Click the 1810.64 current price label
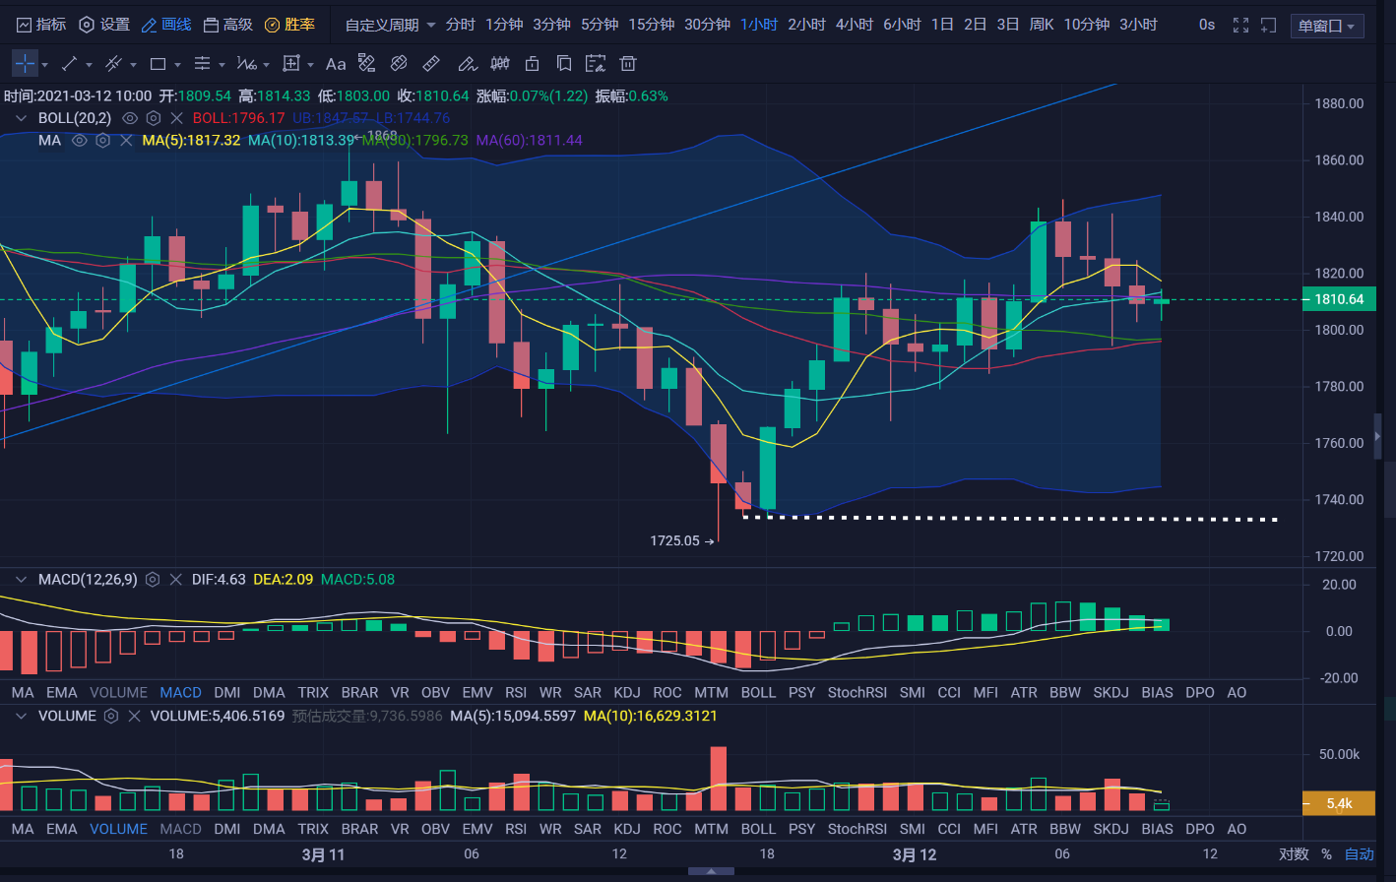The image size is (1396, 882). point(1338,299)
